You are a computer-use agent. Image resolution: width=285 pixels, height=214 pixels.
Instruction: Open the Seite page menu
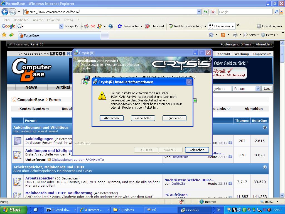coord(251,35)
